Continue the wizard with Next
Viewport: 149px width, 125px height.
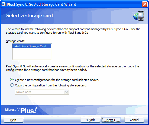click(x=111, y=120)
